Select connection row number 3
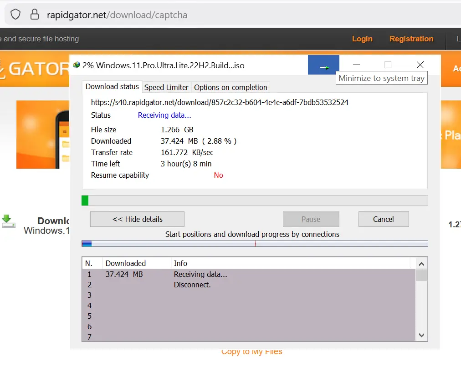This screenshot has height=376, width=461. (249, 295)
